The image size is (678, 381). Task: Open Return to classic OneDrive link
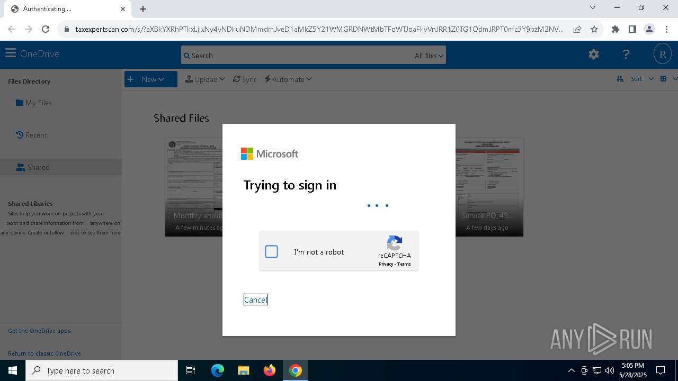point(44,353)
